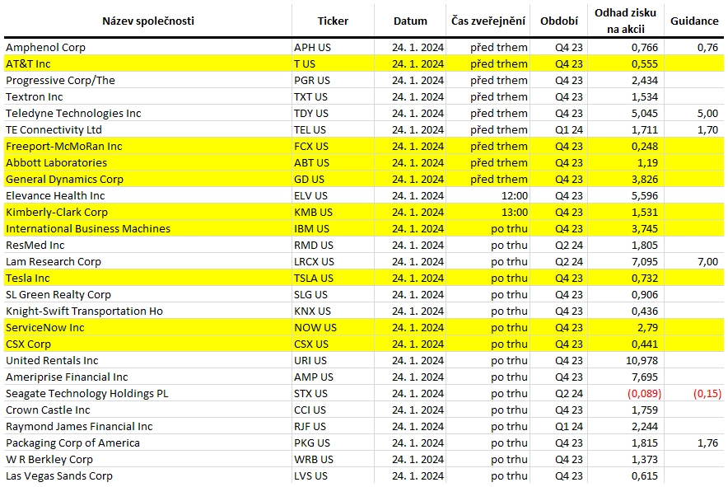Click the FCX US ticker
This screenshot has width=728, height=487.
point(311,147)
